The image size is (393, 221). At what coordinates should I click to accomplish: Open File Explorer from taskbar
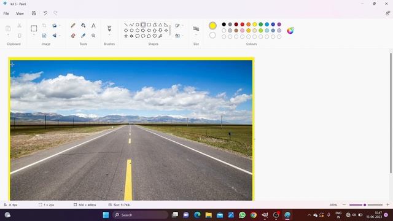pyautogui.click(x=209, y=215)
